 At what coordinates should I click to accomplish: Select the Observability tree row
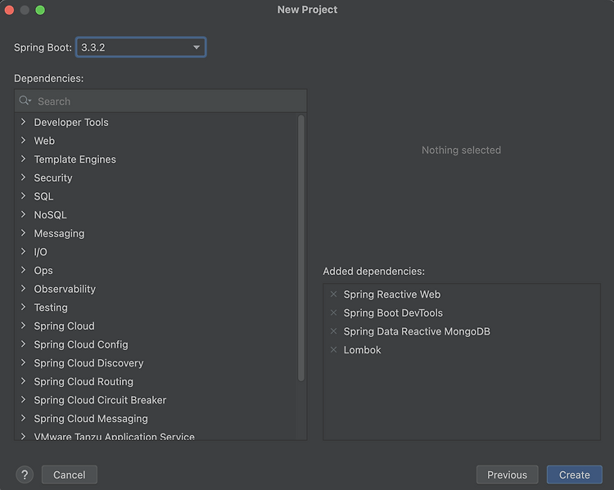click(x=156, y=289)
